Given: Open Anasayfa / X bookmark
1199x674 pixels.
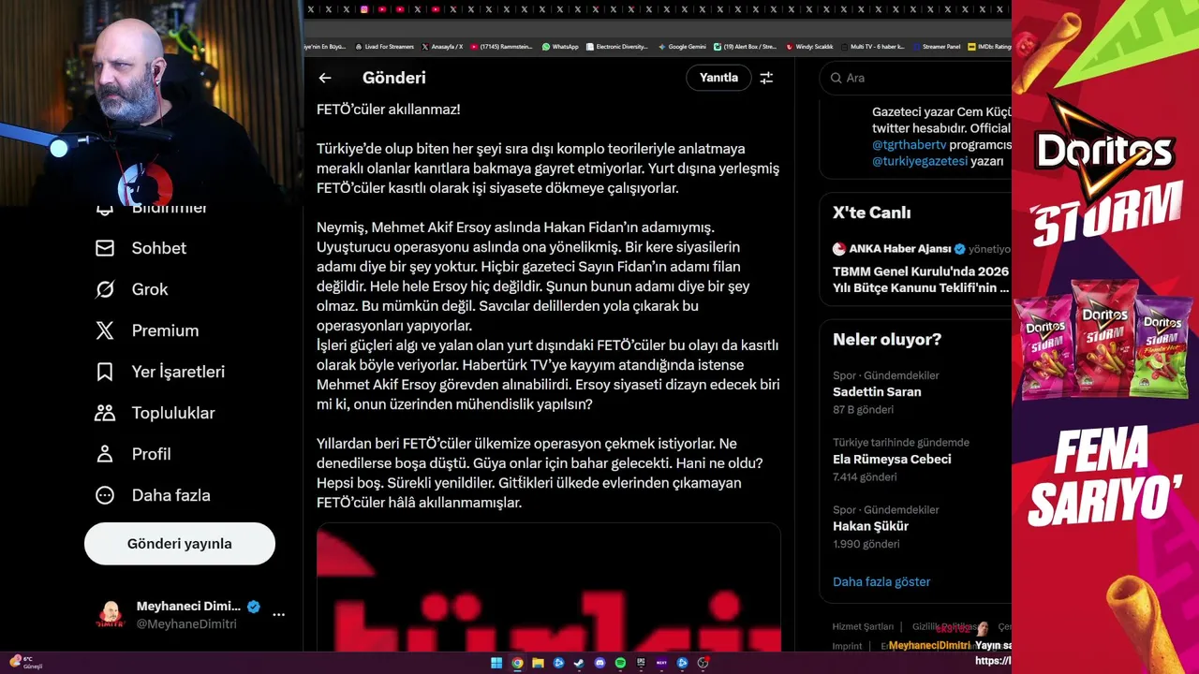Looking at the screenshot, I should point(442,47).
